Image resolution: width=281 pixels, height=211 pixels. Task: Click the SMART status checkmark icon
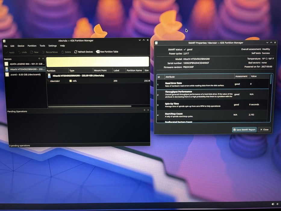tap(185, 49)
